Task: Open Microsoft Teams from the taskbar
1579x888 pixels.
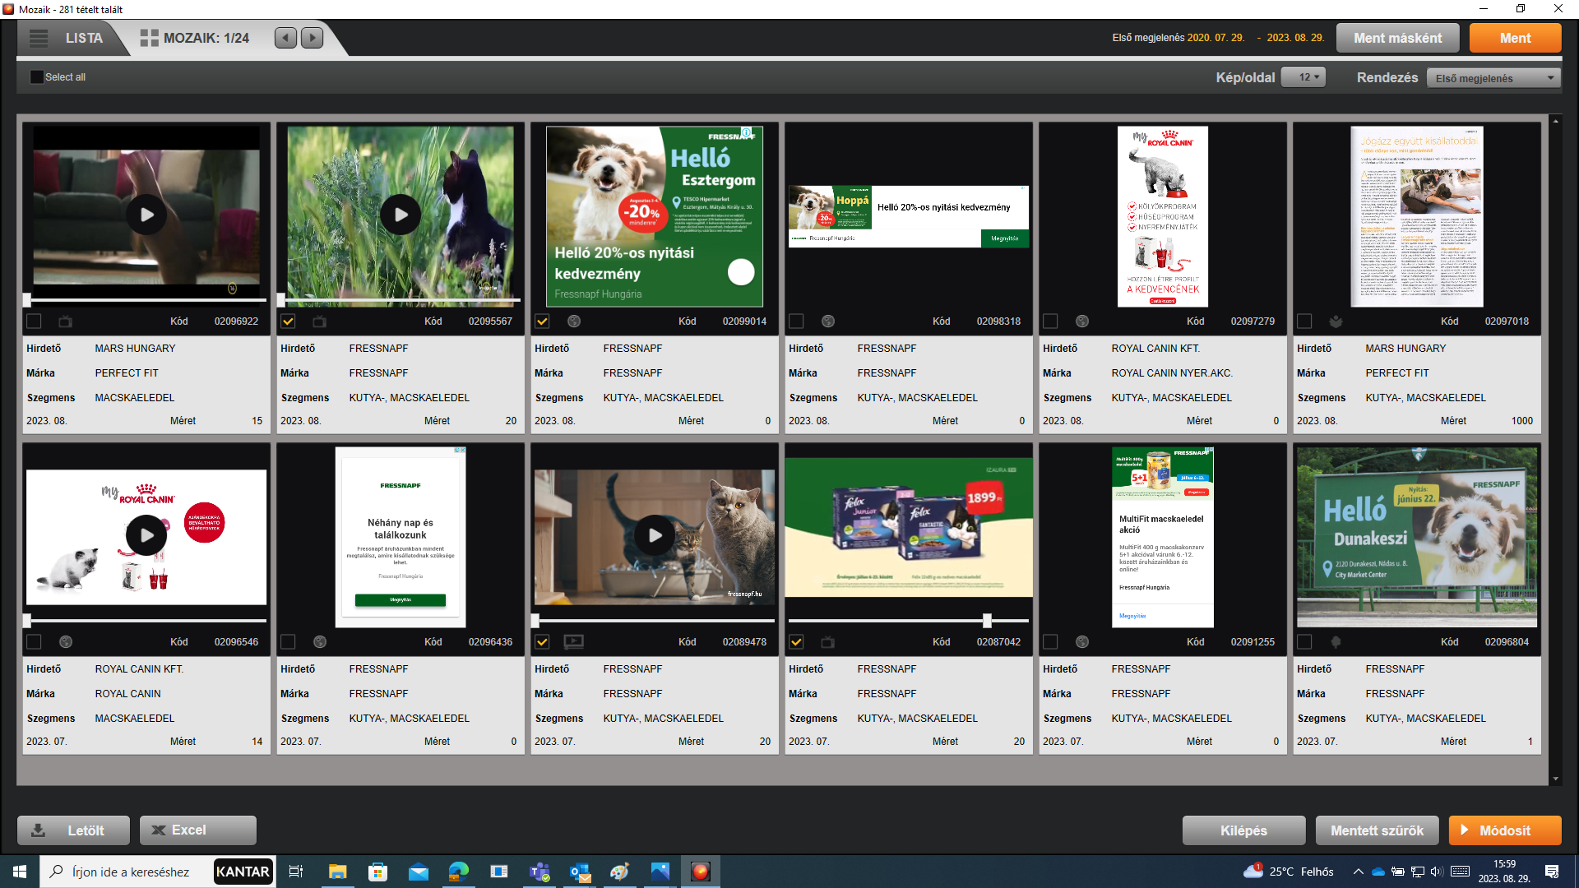Action: tap(539, 872)
